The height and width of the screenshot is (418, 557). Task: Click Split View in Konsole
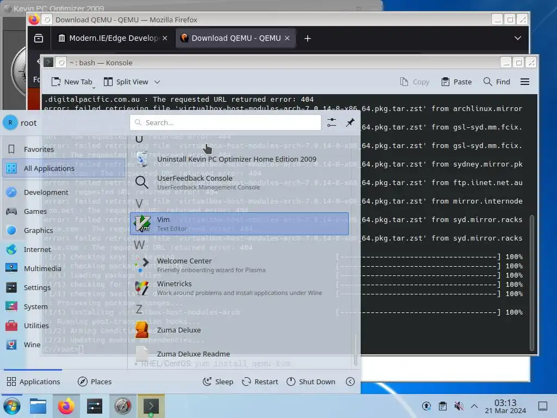126,82
